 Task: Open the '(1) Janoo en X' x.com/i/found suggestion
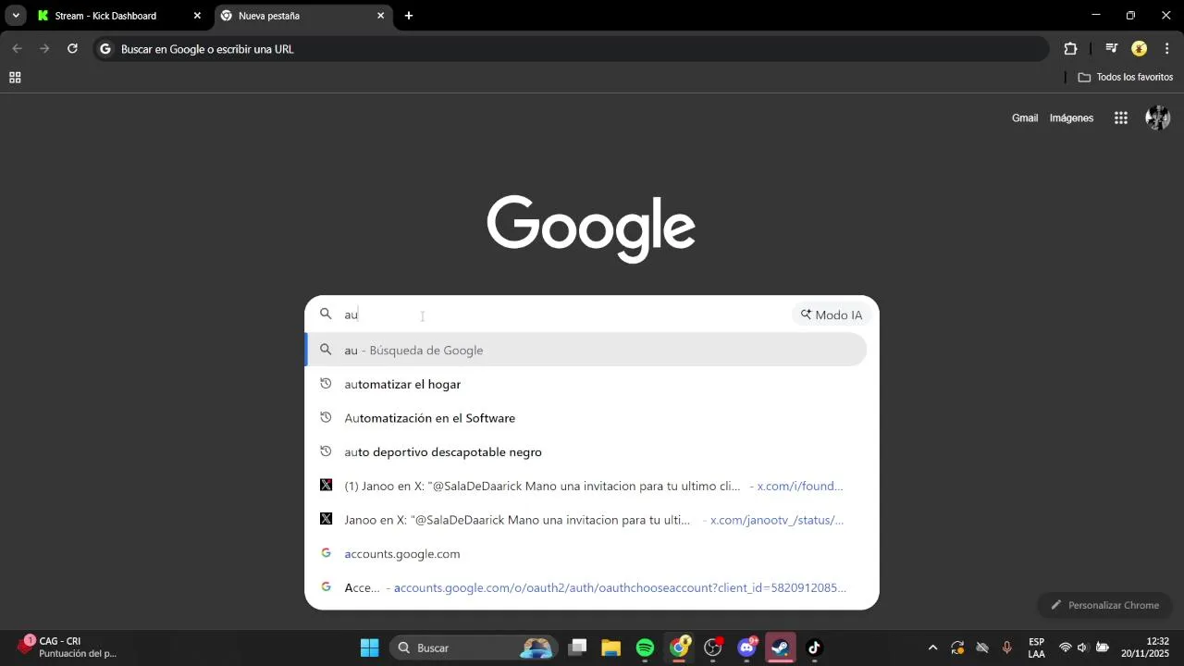coord(586,486)
